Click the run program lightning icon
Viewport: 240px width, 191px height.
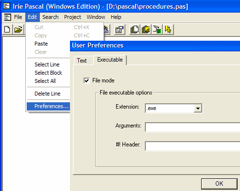tap(168, 30)
